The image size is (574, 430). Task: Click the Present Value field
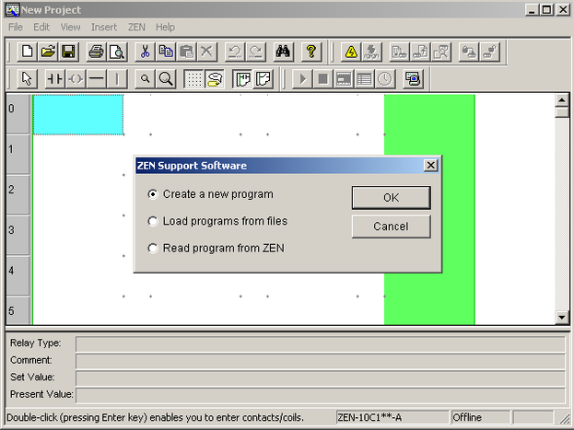321,395
